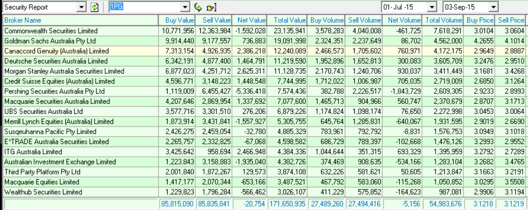The height and width of the screenshot is (210, 528).
Task: Click totals row Total Value 171,650,935
Action: pos(286,204)
